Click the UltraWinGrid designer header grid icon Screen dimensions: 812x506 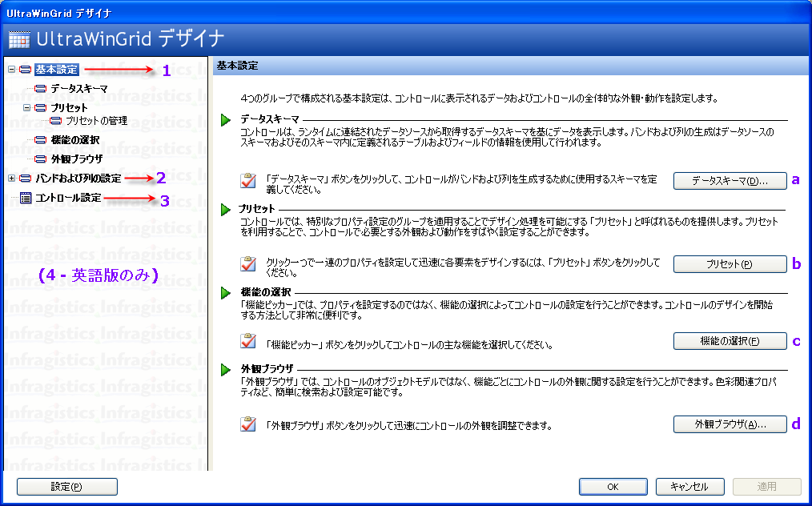click(19, 40)
